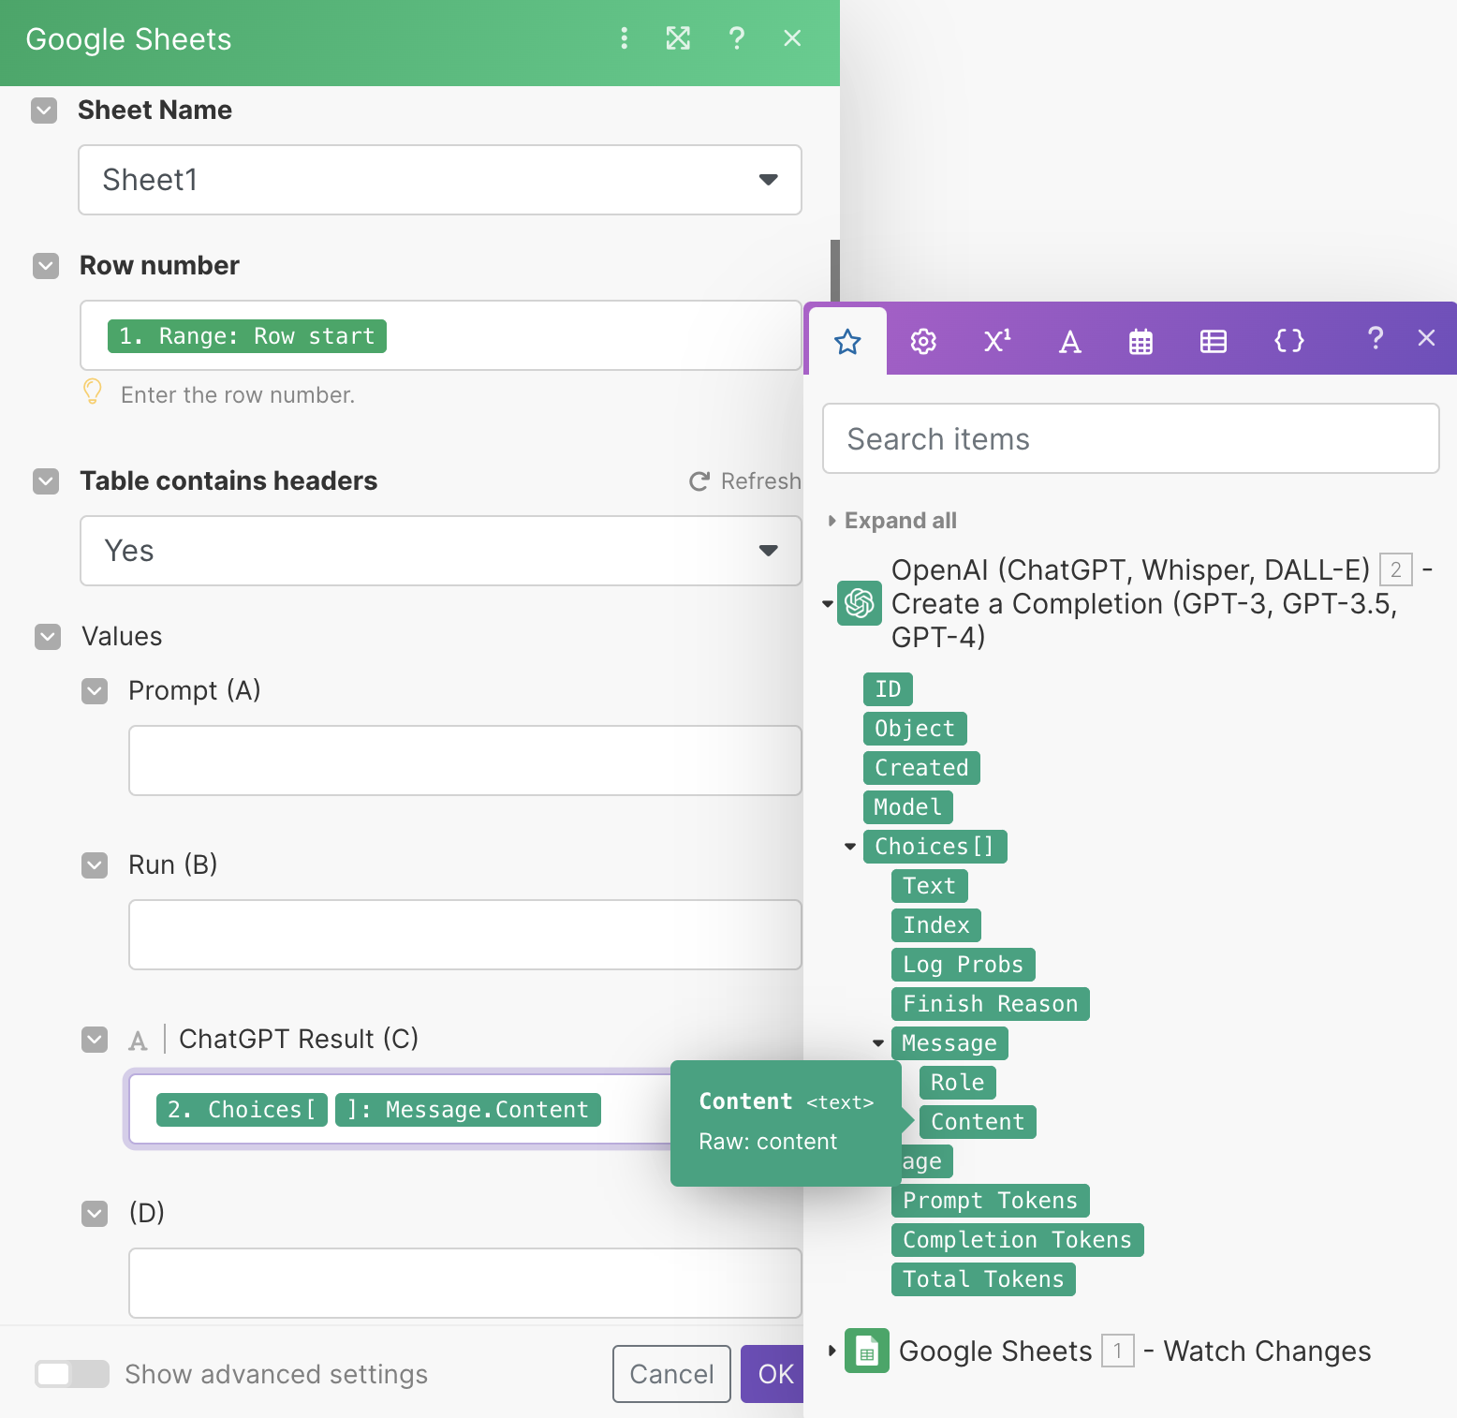Toggle the Sheet Name map checkbox

click(x=44, y=111)
